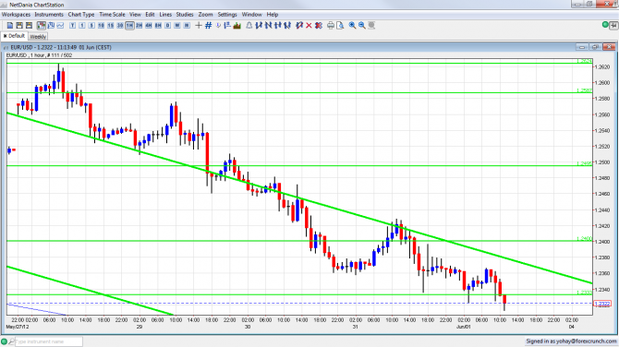Click the new chart document icon
The height and width of the screenshot is (347, 619).
pos(10,26)
